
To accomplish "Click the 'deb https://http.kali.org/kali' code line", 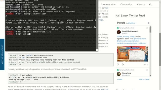I will pyautogui.click(x=41, y=60).
